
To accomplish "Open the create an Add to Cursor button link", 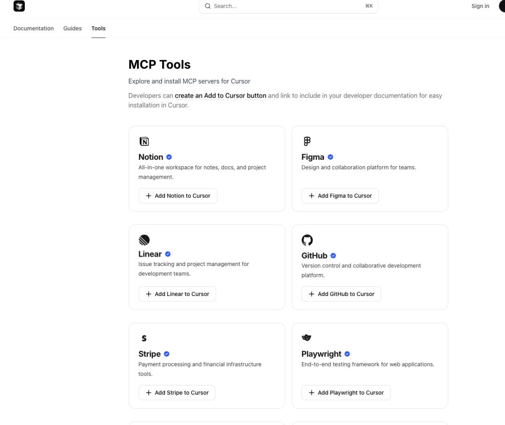I will coord(220,95).
